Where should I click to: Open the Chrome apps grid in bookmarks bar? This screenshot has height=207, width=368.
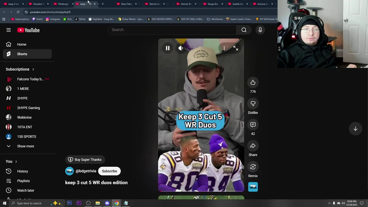(x=4, y=19)
